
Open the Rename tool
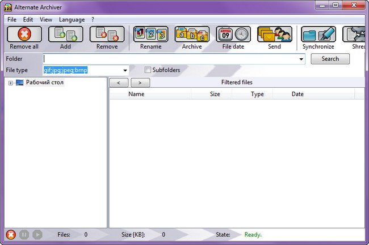click(151, 34)
